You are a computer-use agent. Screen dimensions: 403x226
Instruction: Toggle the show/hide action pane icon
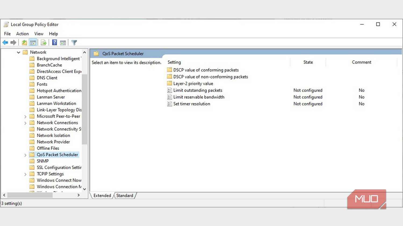pos(63,43)
